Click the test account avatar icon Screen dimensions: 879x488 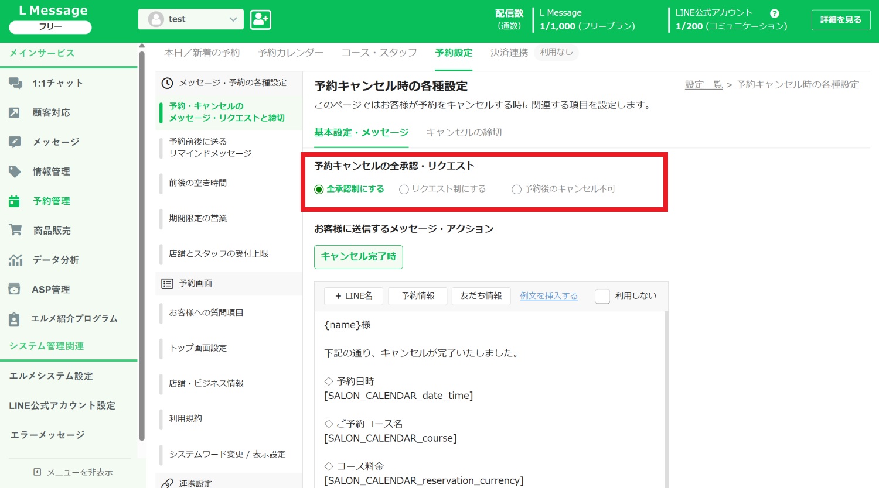[x=156, y=19]
